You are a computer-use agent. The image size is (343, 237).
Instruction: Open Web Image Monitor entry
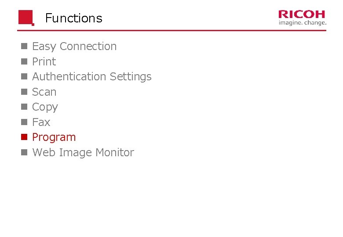click(x=83, y=153)
